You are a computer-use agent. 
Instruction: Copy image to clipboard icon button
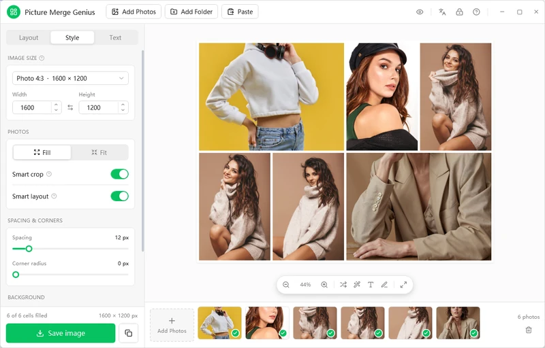point(128,333)
